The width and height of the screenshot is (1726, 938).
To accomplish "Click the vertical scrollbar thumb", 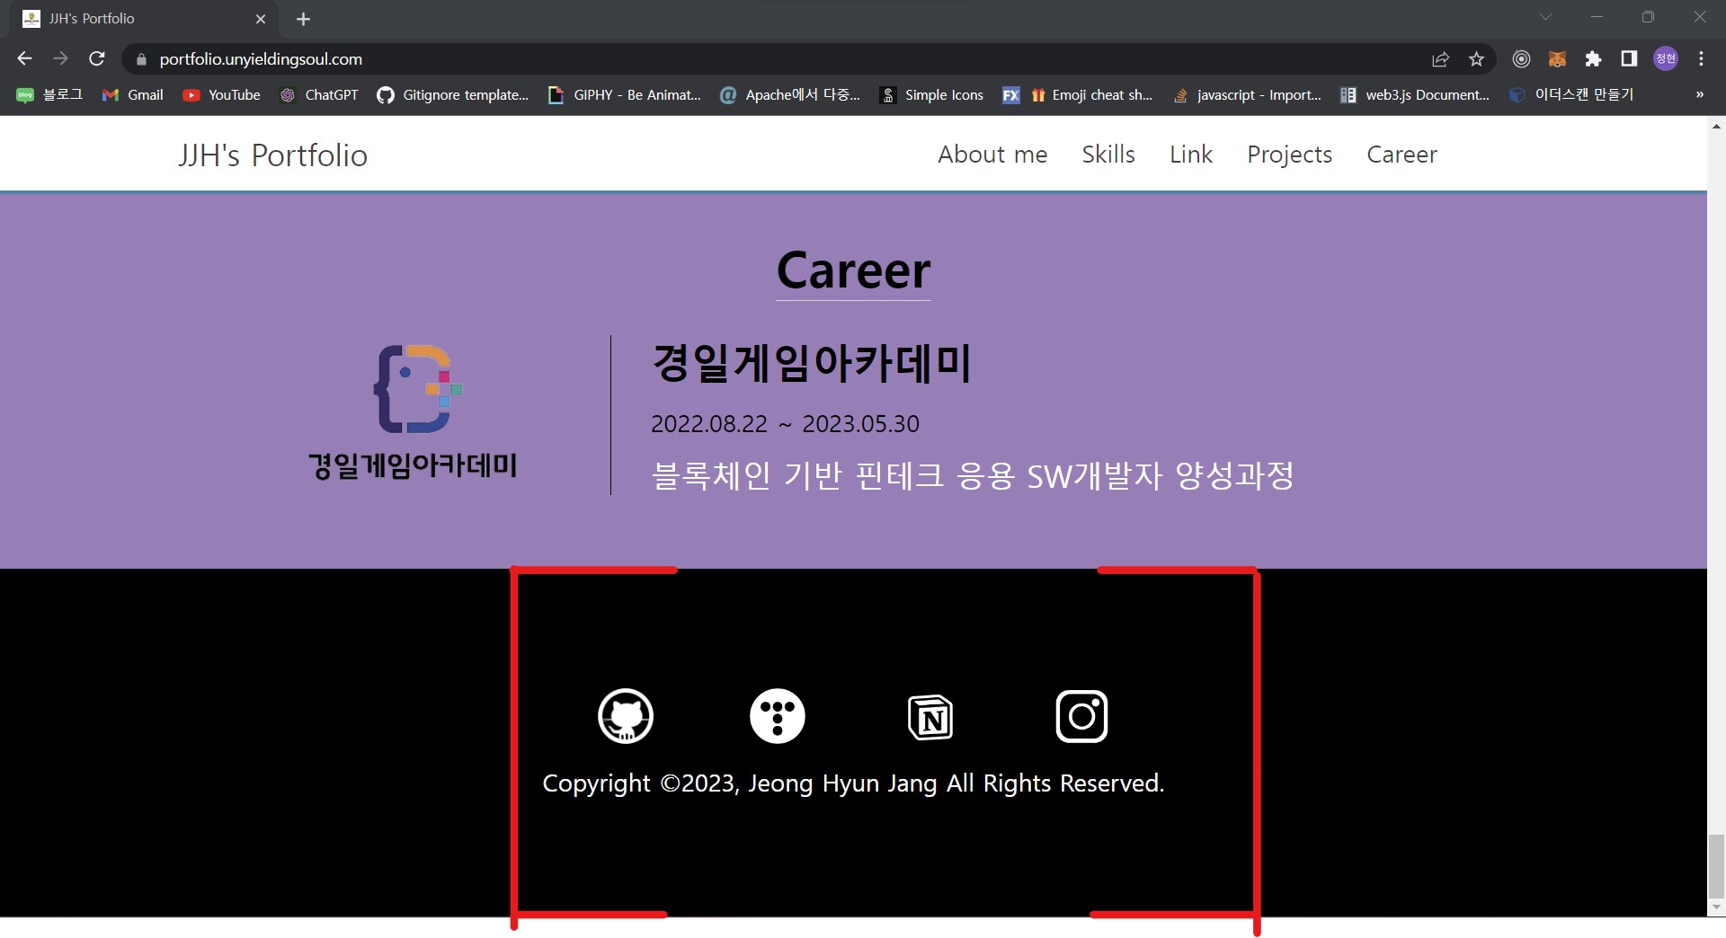I will tap(1716, 865).
